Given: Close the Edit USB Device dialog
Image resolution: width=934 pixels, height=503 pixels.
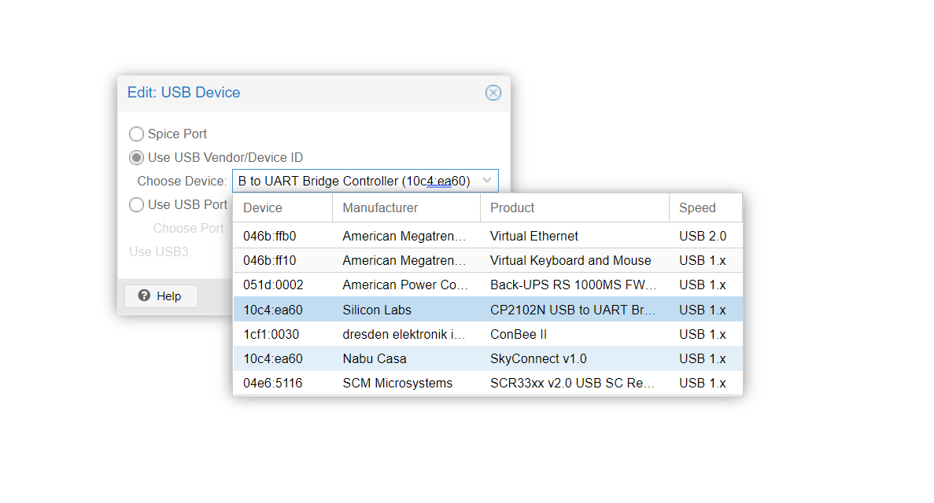Looking at the screenshot, I should pos(493,92).
